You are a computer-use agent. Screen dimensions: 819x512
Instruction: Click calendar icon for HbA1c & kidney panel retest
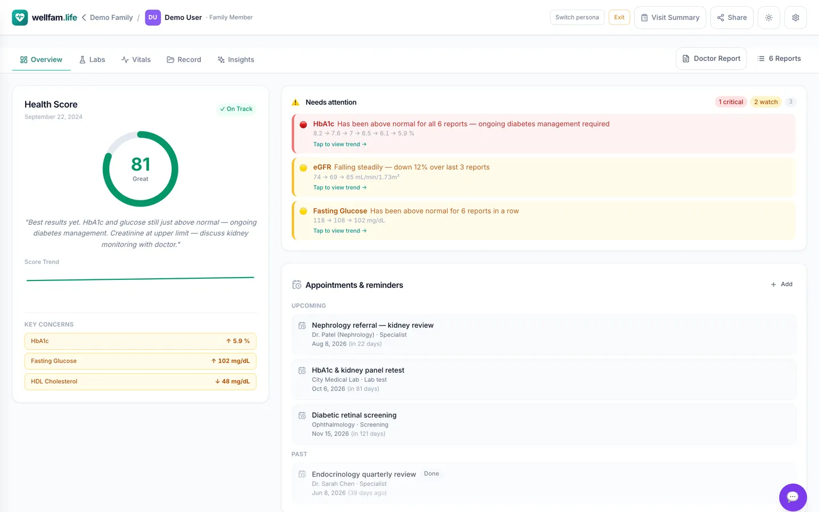click(302, 370)
